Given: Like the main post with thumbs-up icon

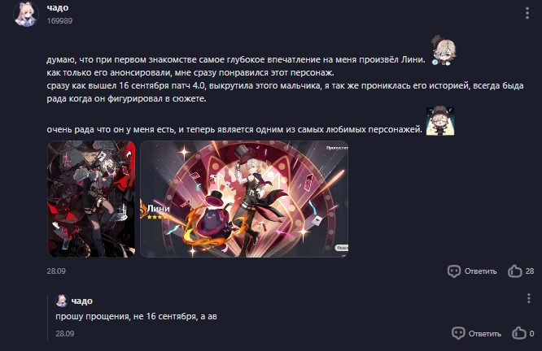Looking at the screenshot, I should point(514,271).
